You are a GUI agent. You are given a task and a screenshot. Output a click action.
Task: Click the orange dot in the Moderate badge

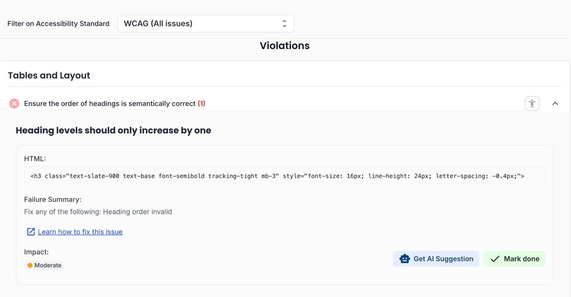click(30, 265)
